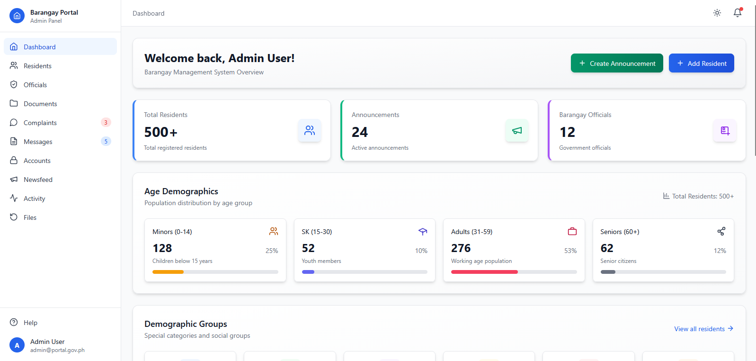Click the Seniors gray progress bar

coord(608,272)
